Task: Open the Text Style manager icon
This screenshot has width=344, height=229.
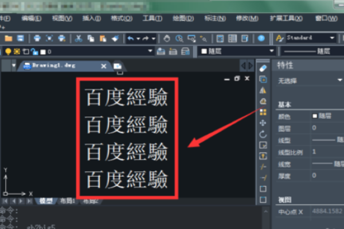Action: pyautogui.click(x=280, y=38)
